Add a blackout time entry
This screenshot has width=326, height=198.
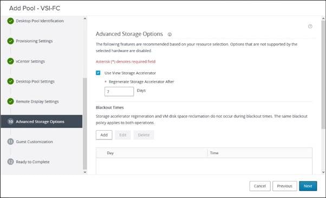click(104, 135)
